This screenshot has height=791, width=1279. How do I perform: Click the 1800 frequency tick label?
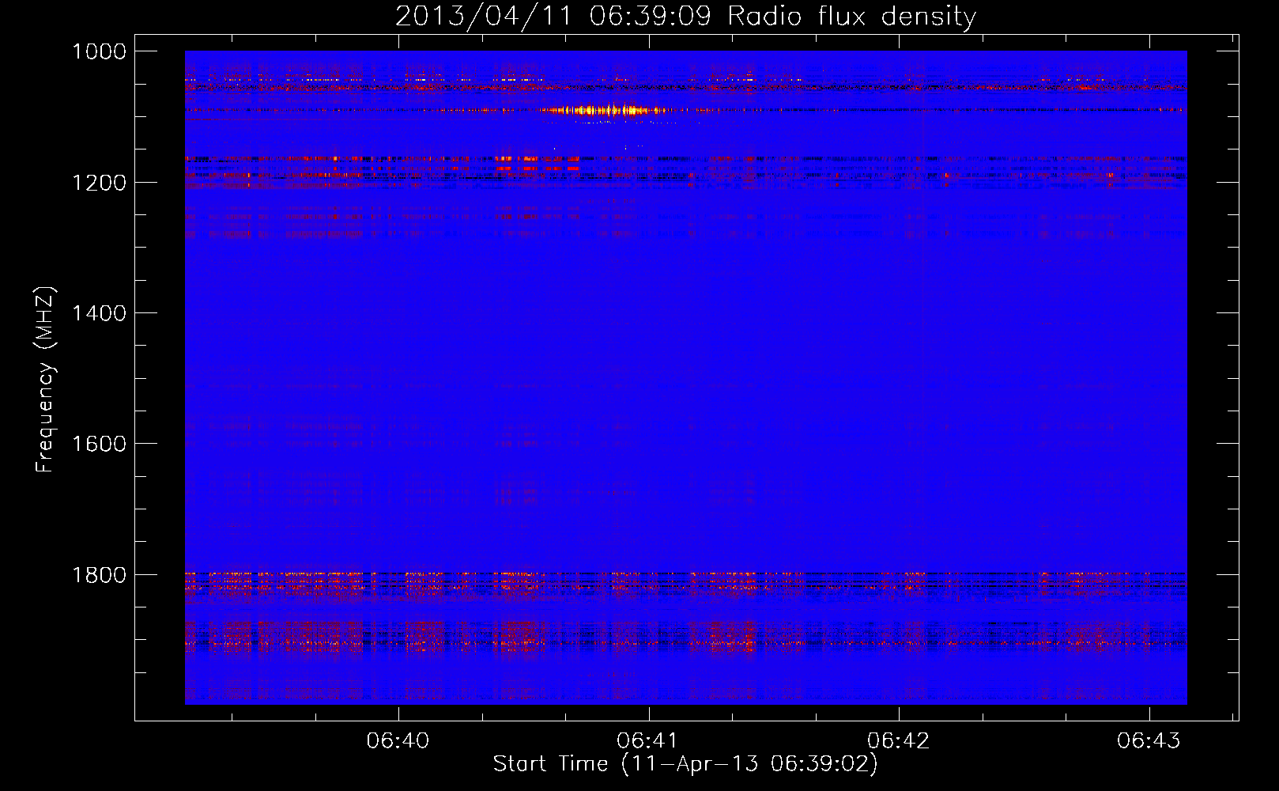(99, 575)
